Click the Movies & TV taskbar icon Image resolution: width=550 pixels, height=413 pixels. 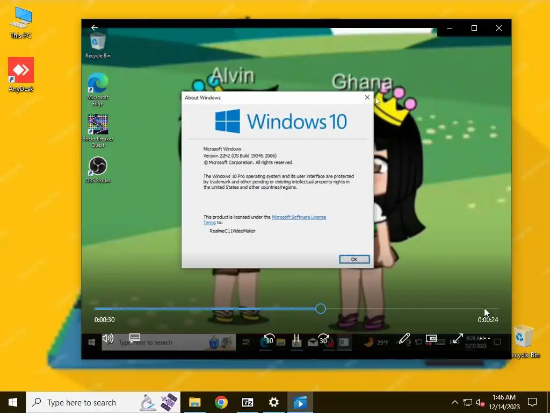[300, 402]
